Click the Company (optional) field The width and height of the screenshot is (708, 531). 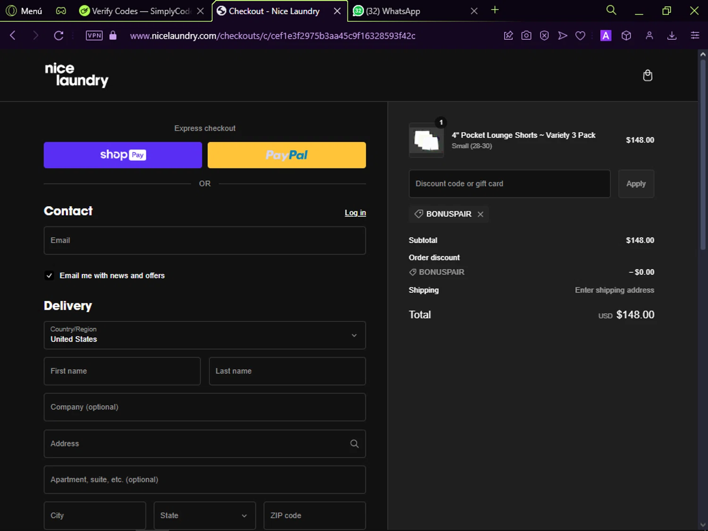click(205, 407)
